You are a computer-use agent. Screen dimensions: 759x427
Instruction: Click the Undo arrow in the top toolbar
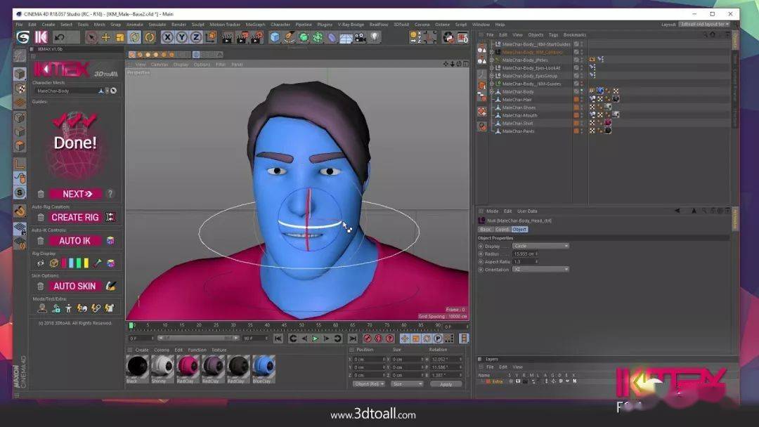[x=59, y=37]
